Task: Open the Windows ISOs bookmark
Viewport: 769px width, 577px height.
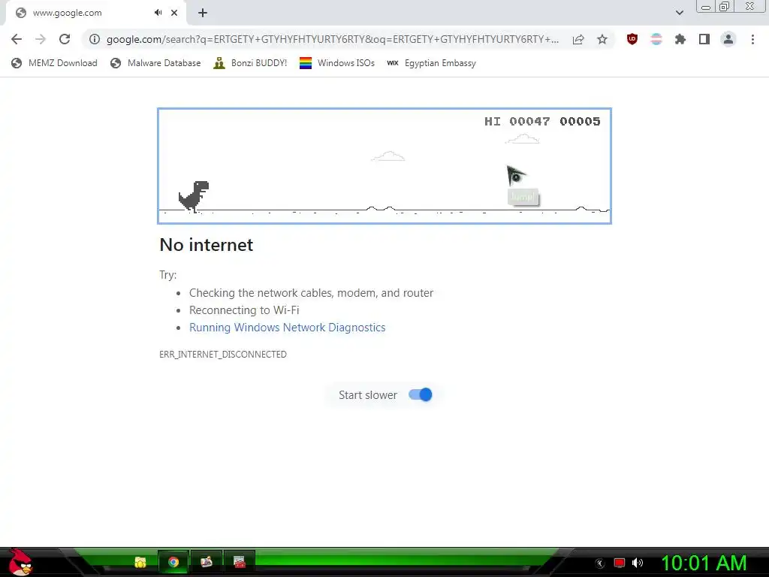Action: coord(337,63)
